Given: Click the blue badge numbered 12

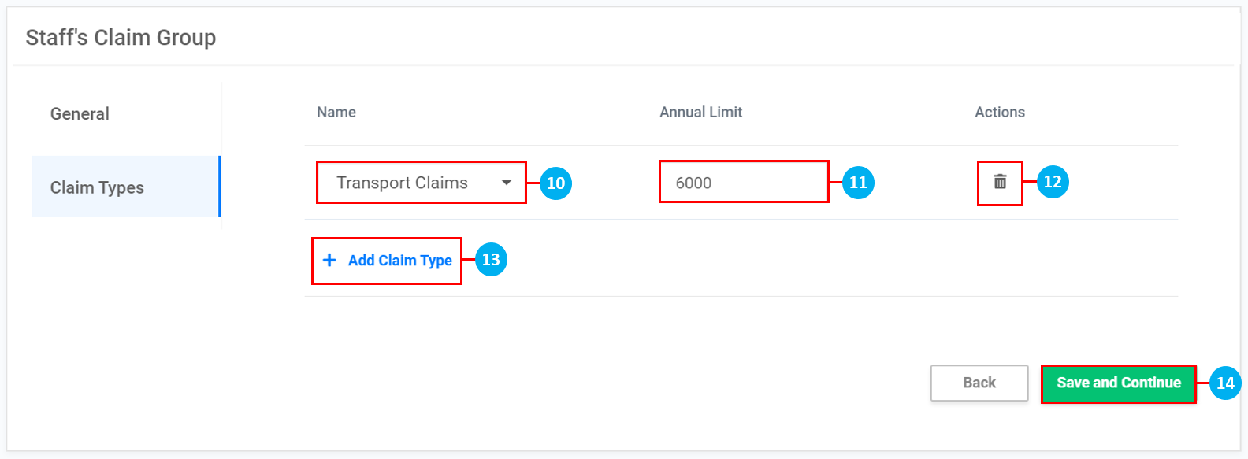Looking at the screenshot, I should click(1053, 182).
